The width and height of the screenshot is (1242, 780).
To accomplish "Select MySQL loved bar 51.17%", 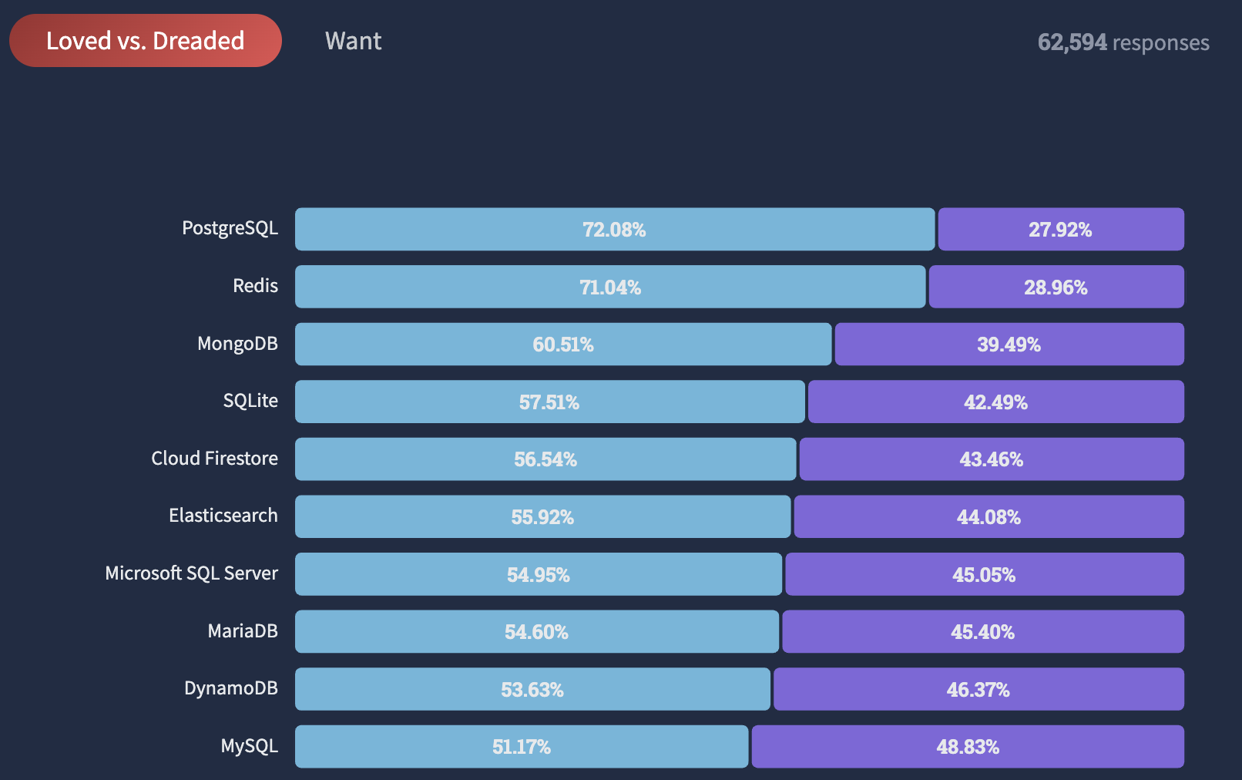I will click(522, 746).
